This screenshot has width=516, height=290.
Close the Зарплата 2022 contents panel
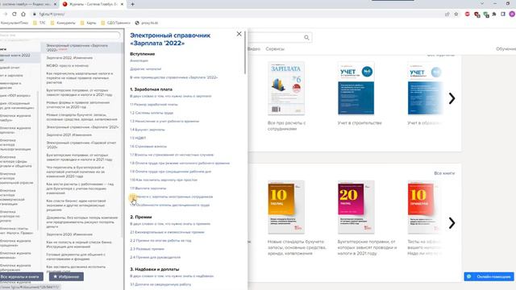[239, 34]
